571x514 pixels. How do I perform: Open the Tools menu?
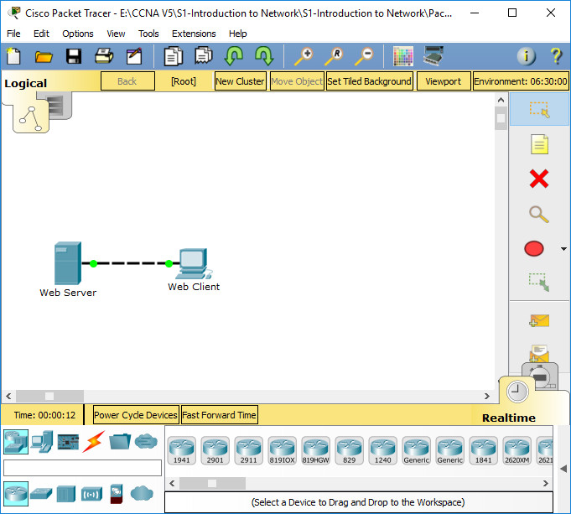tap(148, 34)
